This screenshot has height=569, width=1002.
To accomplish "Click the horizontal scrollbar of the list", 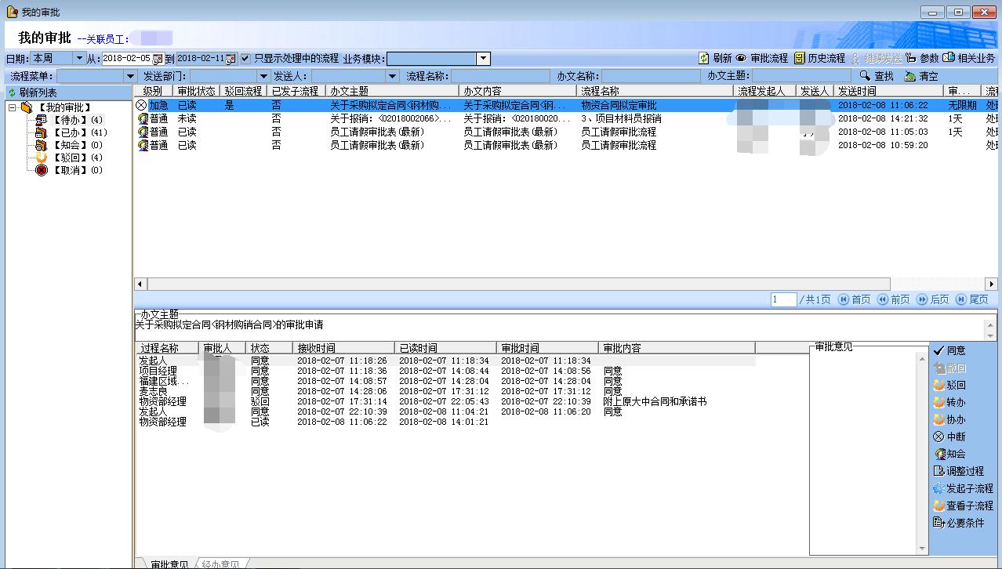I will pyautogui.click(x=517, y=284).
